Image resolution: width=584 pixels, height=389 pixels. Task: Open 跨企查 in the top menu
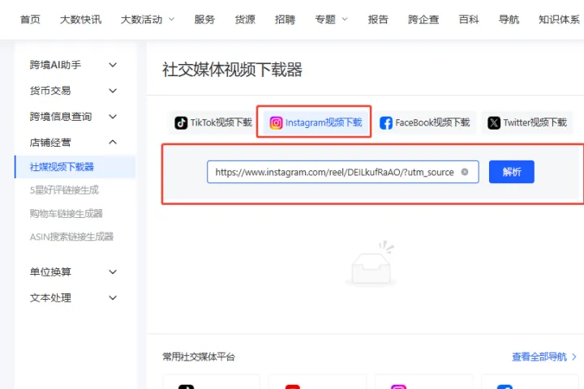(423, 19)
